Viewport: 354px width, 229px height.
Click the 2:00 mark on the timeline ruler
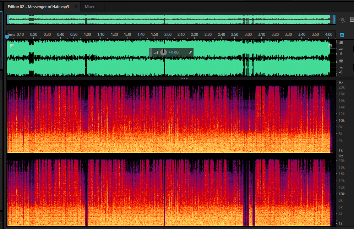coord(168,34)
